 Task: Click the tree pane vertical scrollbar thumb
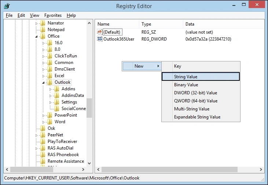89,108
